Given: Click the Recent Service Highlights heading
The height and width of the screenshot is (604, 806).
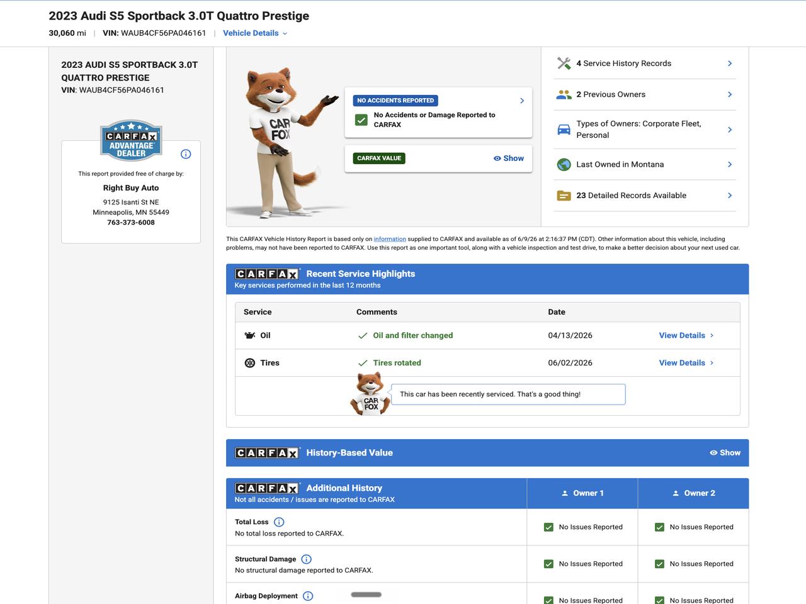Looking at the screenshot, I should point(361,274).
